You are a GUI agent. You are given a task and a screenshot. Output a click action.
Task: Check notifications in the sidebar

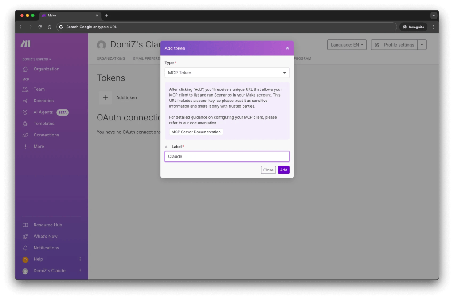click(45, 247)
